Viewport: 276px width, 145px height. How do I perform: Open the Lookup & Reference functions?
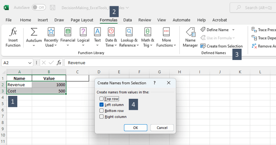pos(129,37)
